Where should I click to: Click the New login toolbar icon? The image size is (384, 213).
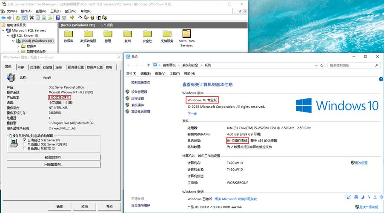[98, 17]
